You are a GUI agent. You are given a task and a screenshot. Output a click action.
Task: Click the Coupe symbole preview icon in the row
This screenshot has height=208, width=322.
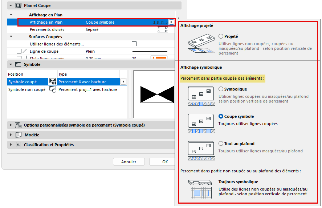tap(160, 22)
